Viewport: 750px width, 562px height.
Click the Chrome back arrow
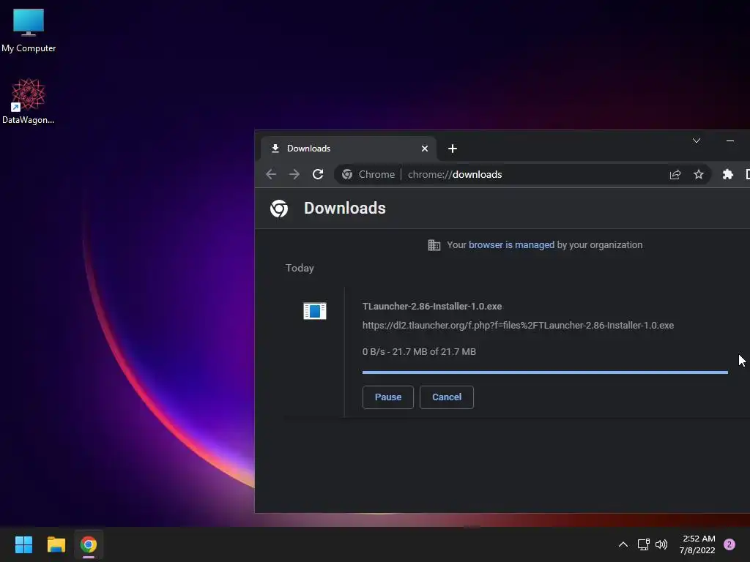coord(271,174)
